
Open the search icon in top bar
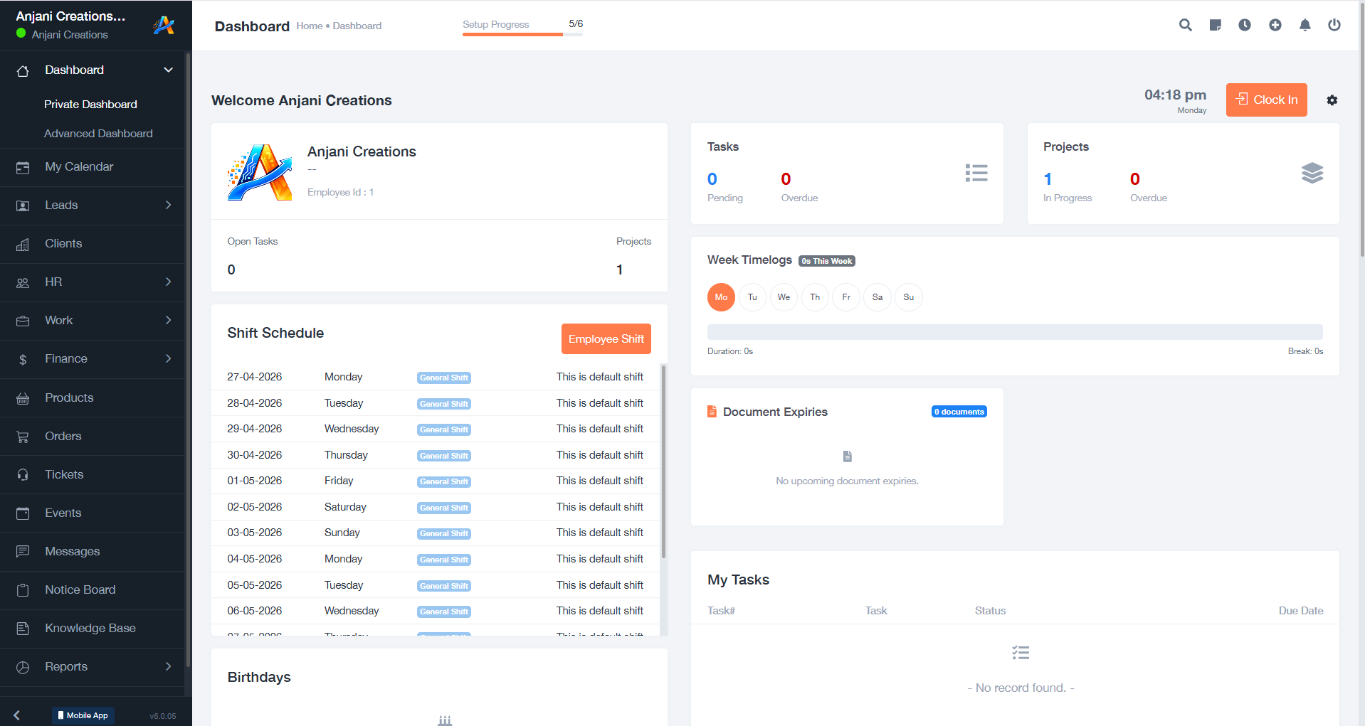(x=1185, y=25)
